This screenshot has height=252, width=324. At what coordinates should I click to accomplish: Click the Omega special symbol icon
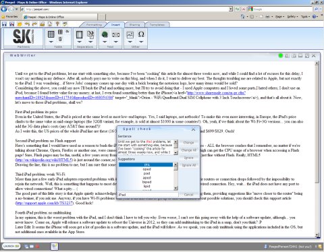point(141,34)
